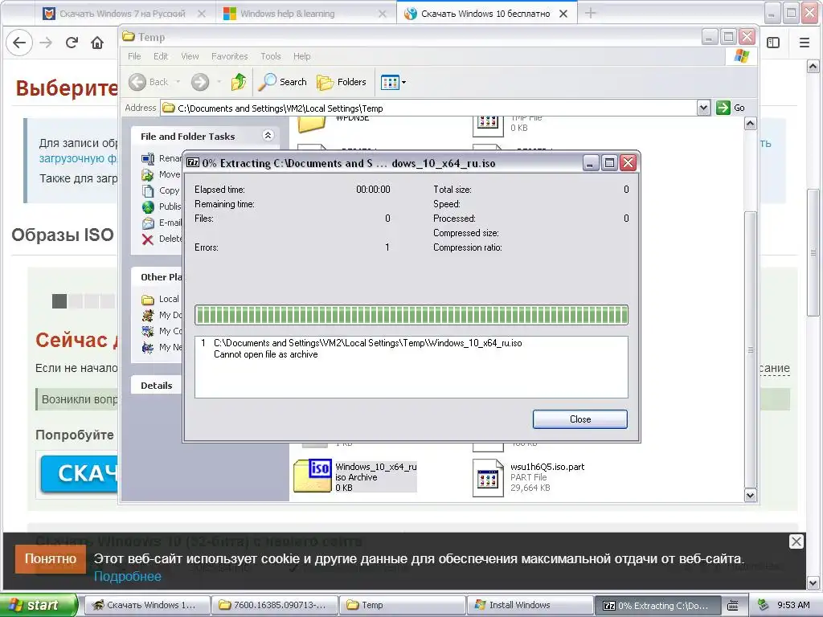Click Explorer Forward arrow in Temp window
Screen dimensions: 823x617
coord(200,82)
